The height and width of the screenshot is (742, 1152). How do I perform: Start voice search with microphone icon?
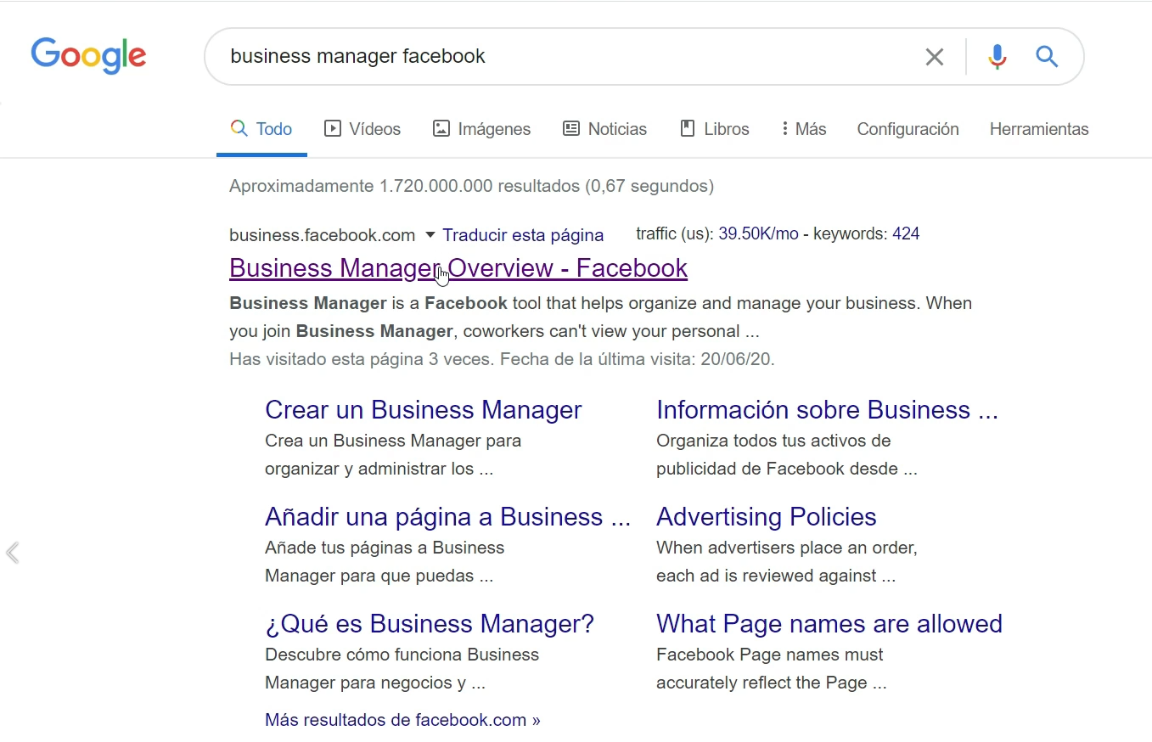coord(997,57)
